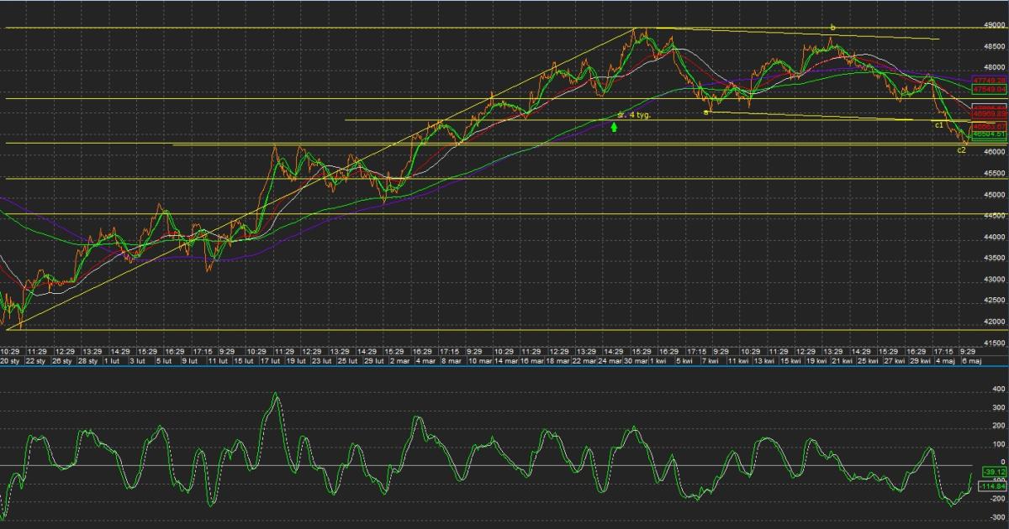Viewport: 1009px width, 529px height.
Task: Click '6 maj' date on time axis
Action: pyautogui.click(x=969, y=360)
